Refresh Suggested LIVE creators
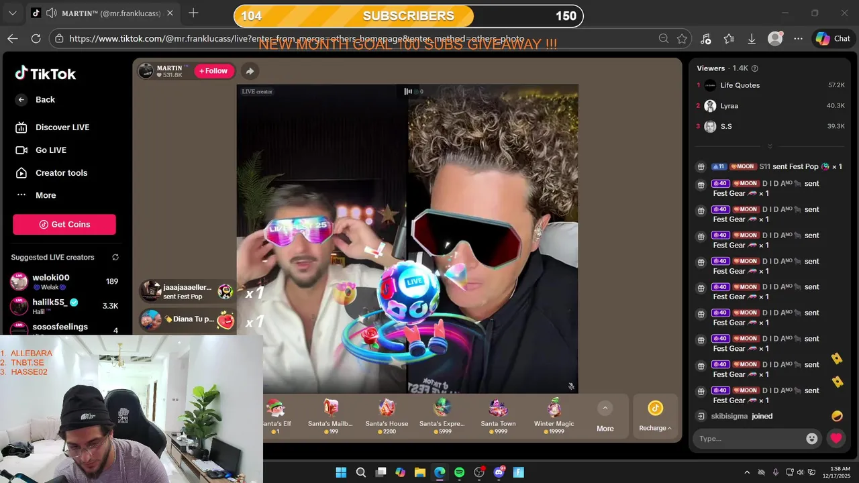The width and height of the screenshot is (859, 483). [x=115, y=258]
